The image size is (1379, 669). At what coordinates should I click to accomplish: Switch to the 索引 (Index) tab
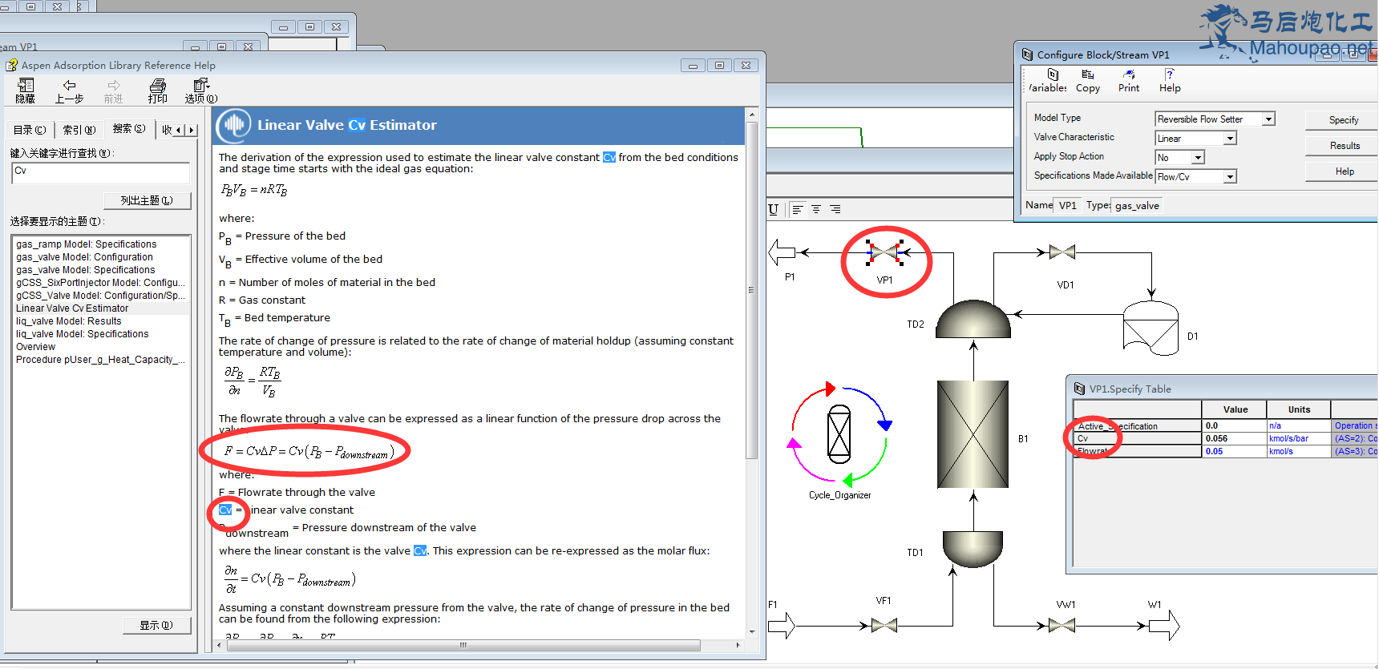tap(79, 130)
